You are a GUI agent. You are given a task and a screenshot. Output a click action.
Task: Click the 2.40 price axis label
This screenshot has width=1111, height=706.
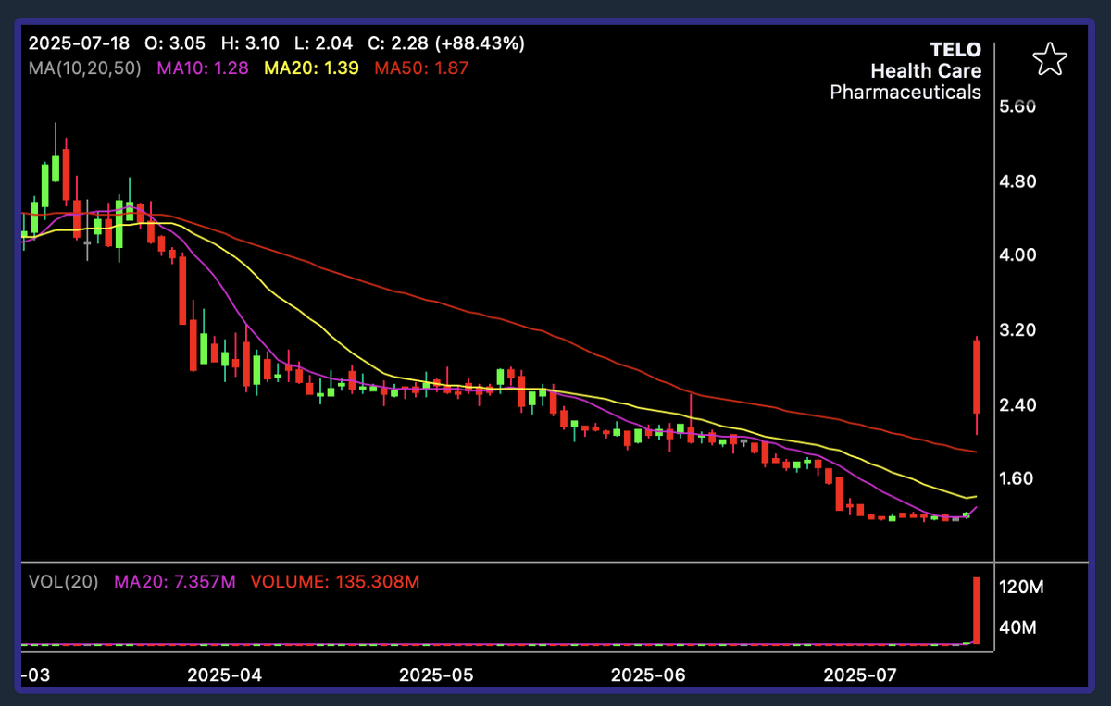1018,405
